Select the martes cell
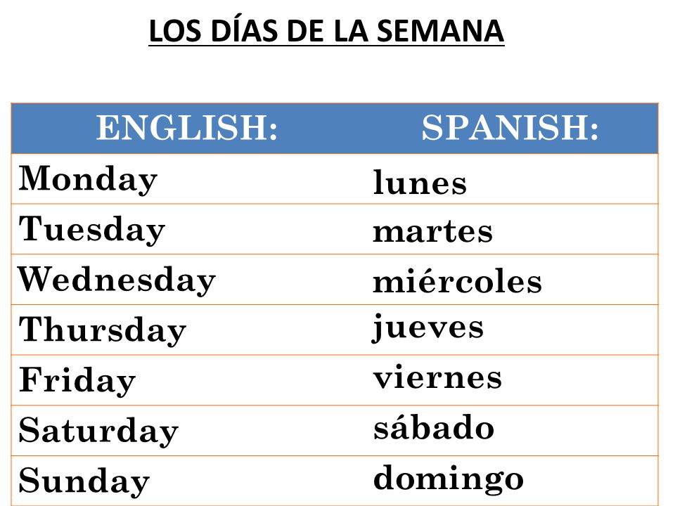 (x=432, y=233)
